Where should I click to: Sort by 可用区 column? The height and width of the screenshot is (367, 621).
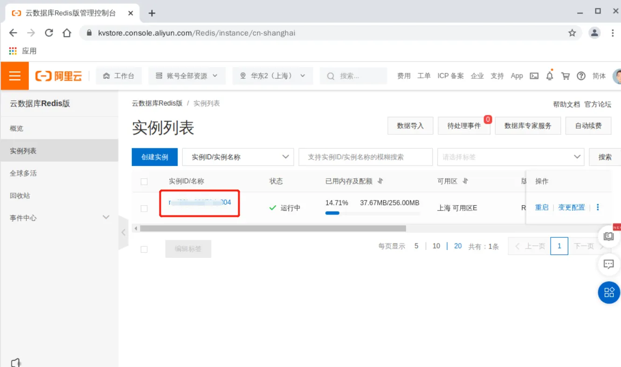point(465,181)
